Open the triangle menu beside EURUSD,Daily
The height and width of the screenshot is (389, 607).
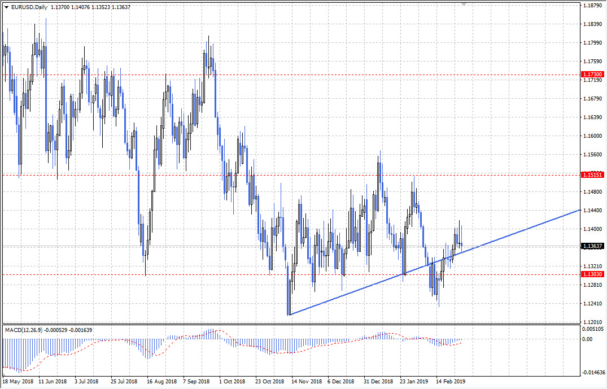[6, 7]
